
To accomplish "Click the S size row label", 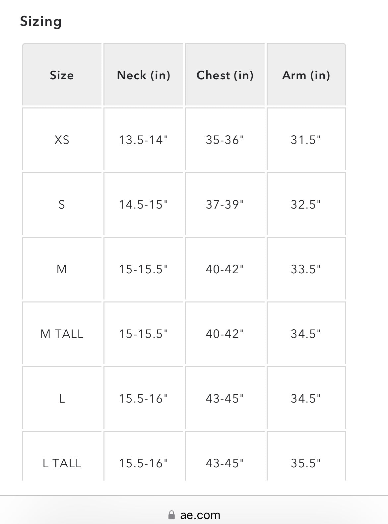I will [62, 204].
